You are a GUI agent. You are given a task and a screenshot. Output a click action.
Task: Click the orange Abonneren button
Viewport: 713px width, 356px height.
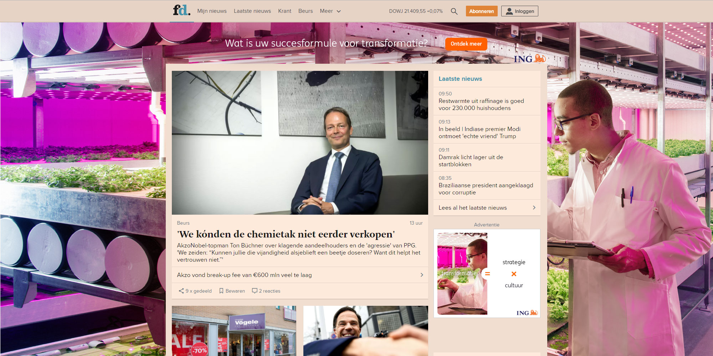[481, 11]
